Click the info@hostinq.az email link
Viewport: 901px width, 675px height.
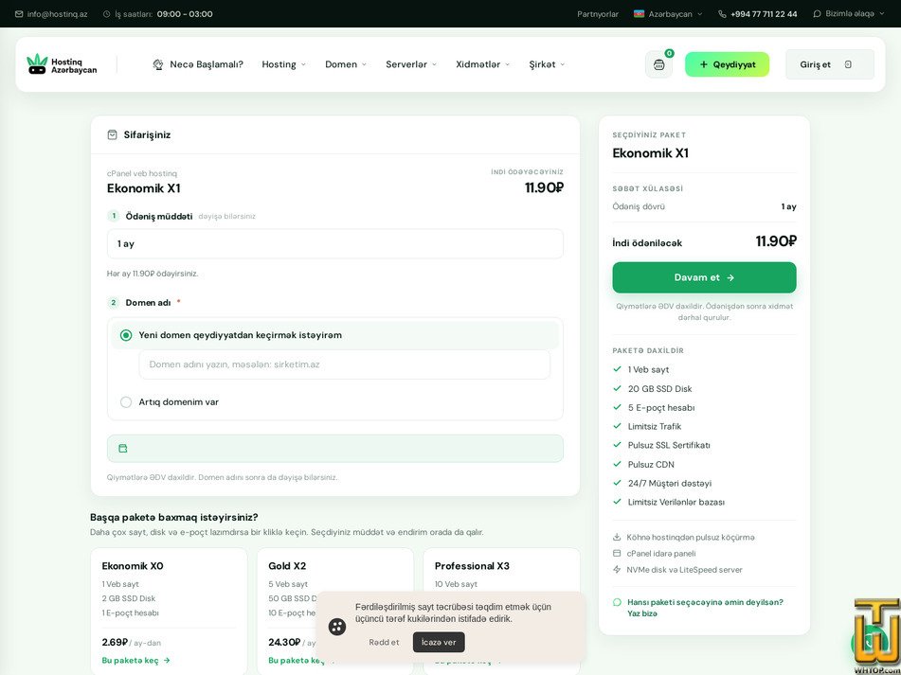tap(57, 14)
